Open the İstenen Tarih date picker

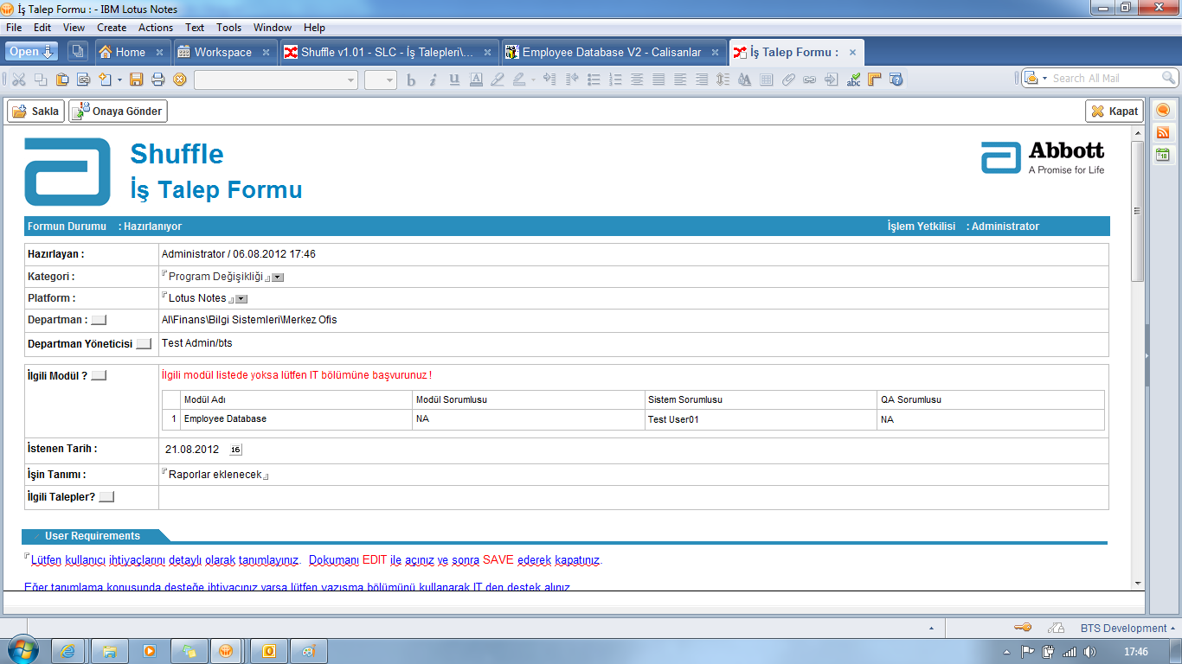coord(235,450)
